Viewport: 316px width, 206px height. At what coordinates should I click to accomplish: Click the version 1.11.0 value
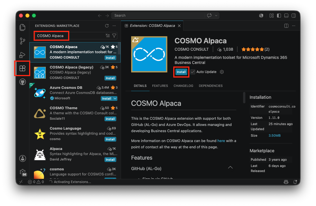pyautogui.click(x=274, y=118)
